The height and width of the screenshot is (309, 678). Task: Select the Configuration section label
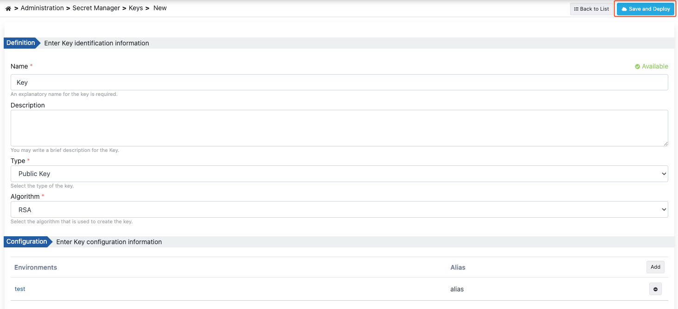(26, 241)
